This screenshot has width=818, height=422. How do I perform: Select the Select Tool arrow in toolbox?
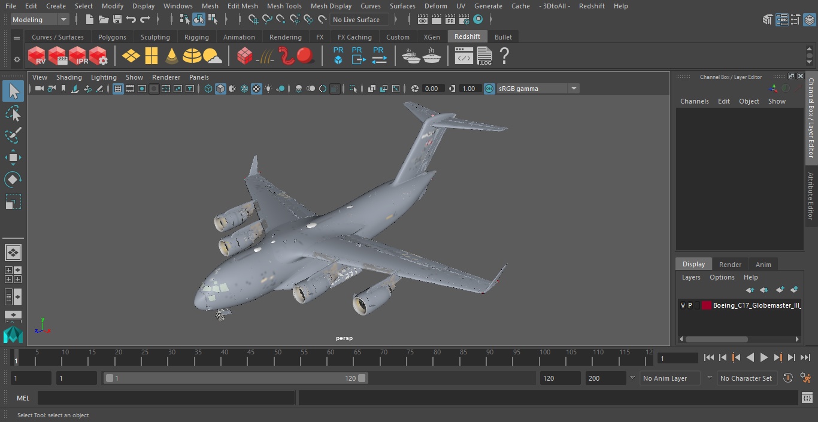pyautogui.click(x=13, y=91)
